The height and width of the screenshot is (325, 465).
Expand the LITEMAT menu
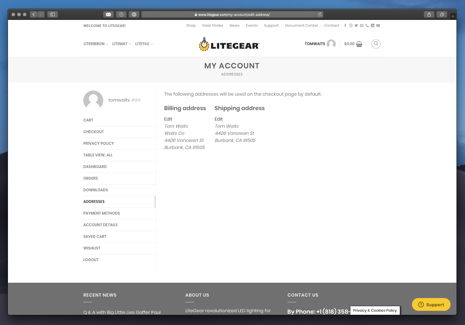(122, 44)
